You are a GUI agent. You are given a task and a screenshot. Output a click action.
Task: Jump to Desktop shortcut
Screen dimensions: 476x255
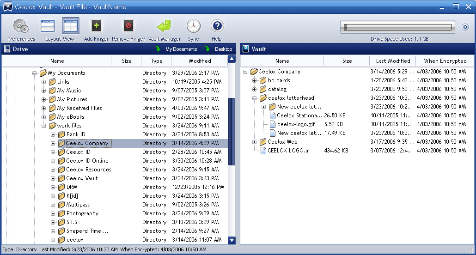click(223, 49)
